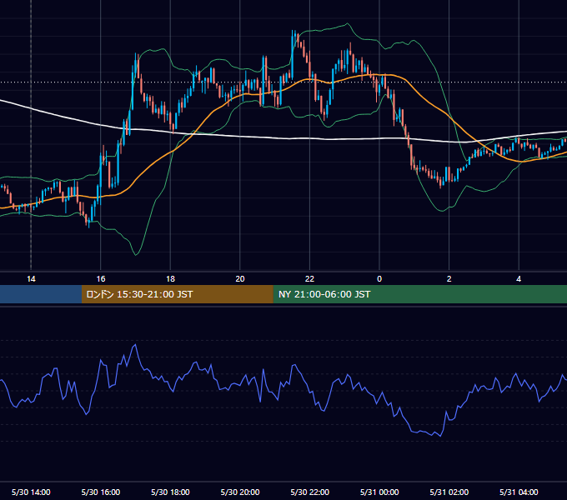This screenshot has height=500, width=567.
Task: Click the '5/31 00:00' oscillator axis label
Action: (x=379, y=492)
